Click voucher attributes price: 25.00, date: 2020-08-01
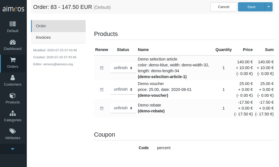The width and height of the screenshot is (279, 167). [x=165, y=89]
